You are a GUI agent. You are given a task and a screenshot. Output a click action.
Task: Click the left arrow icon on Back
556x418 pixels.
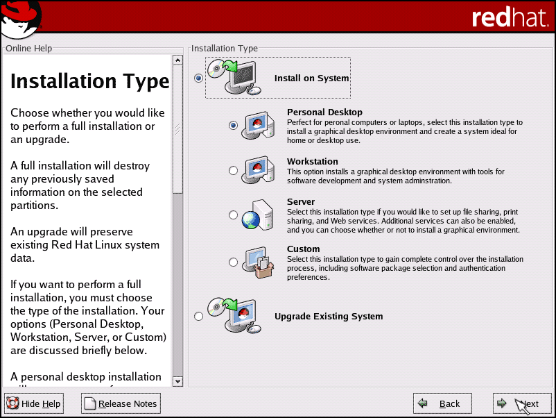coord(423,403)
